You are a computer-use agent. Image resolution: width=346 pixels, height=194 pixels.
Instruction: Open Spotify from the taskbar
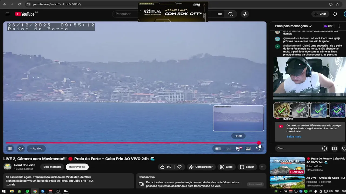27,191
